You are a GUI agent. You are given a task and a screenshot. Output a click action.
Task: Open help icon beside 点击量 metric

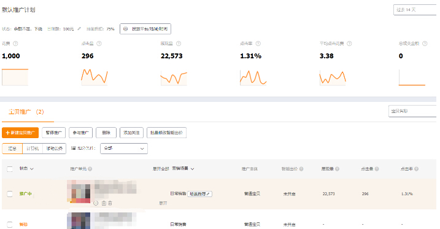99,44
